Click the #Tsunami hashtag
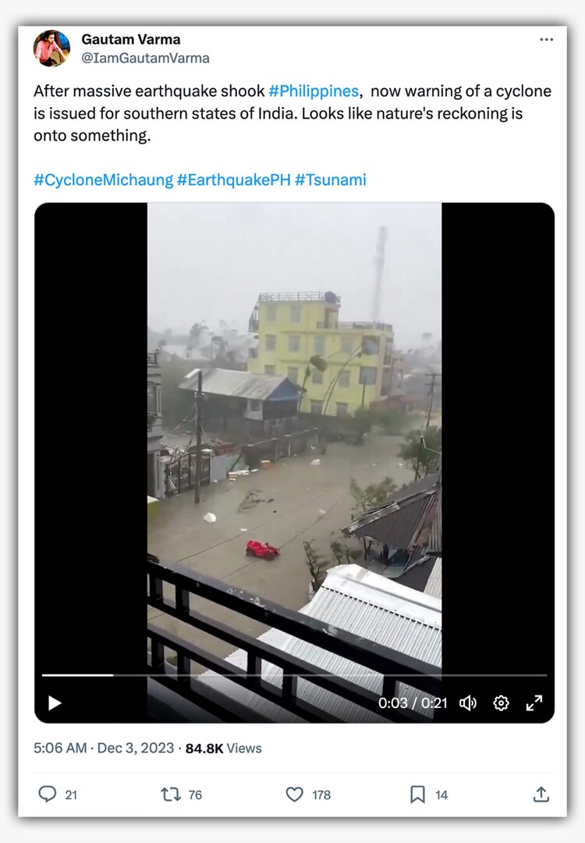 click(330, 180)
